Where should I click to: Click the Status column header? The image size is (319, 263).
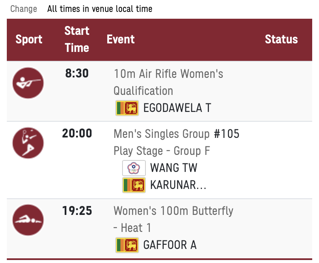[x=282, y=39]
